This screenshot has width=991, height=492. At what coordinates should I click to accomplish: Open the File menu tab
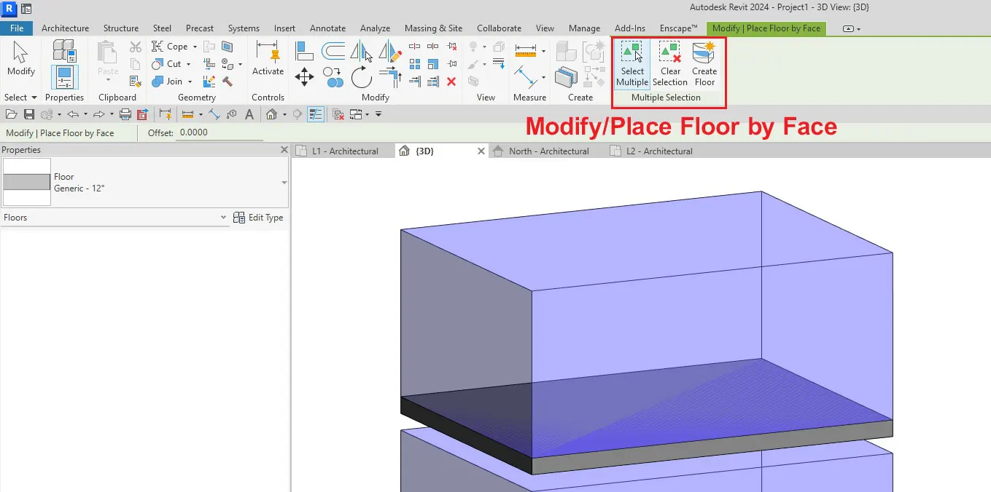click(17, 28)
